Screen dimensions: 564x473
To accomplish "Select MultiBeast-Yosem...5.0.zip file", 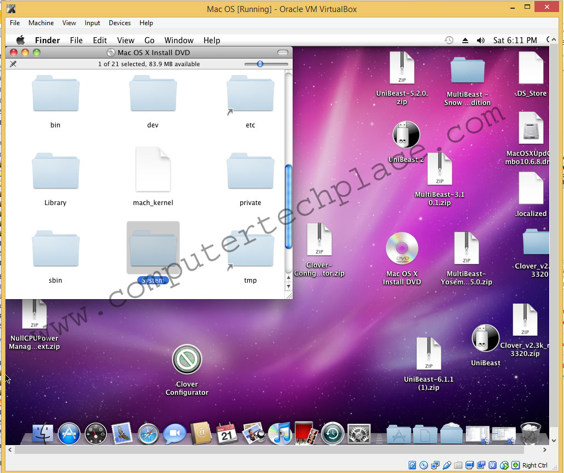I will click(x=466, y=248).
